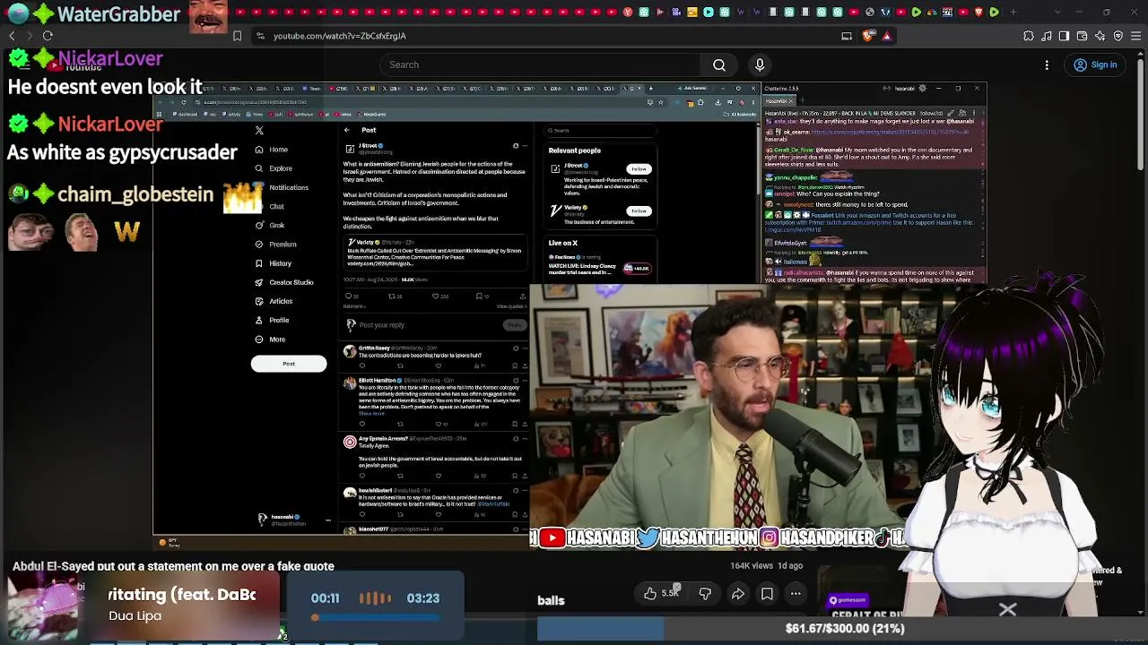The height and width of the screenshot is (645, 1148).
Task: Open the browser extensions puzzle icon
Action: click(x=1029, y=36)
